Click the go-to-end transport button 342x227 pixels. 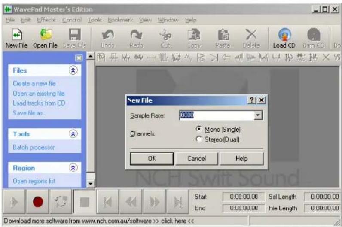[x=178, y=202]
